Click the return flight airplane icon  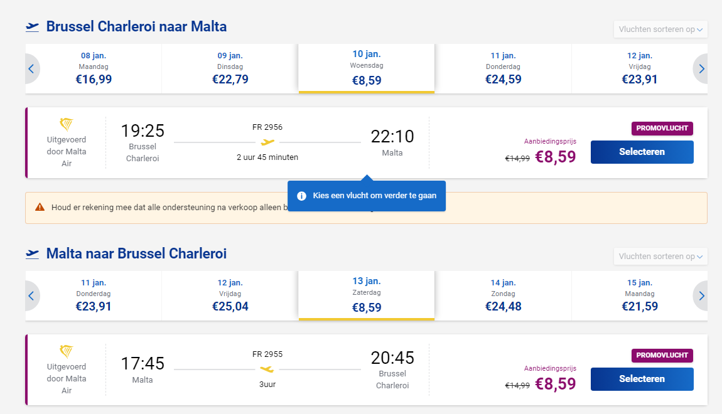point(32,253)
